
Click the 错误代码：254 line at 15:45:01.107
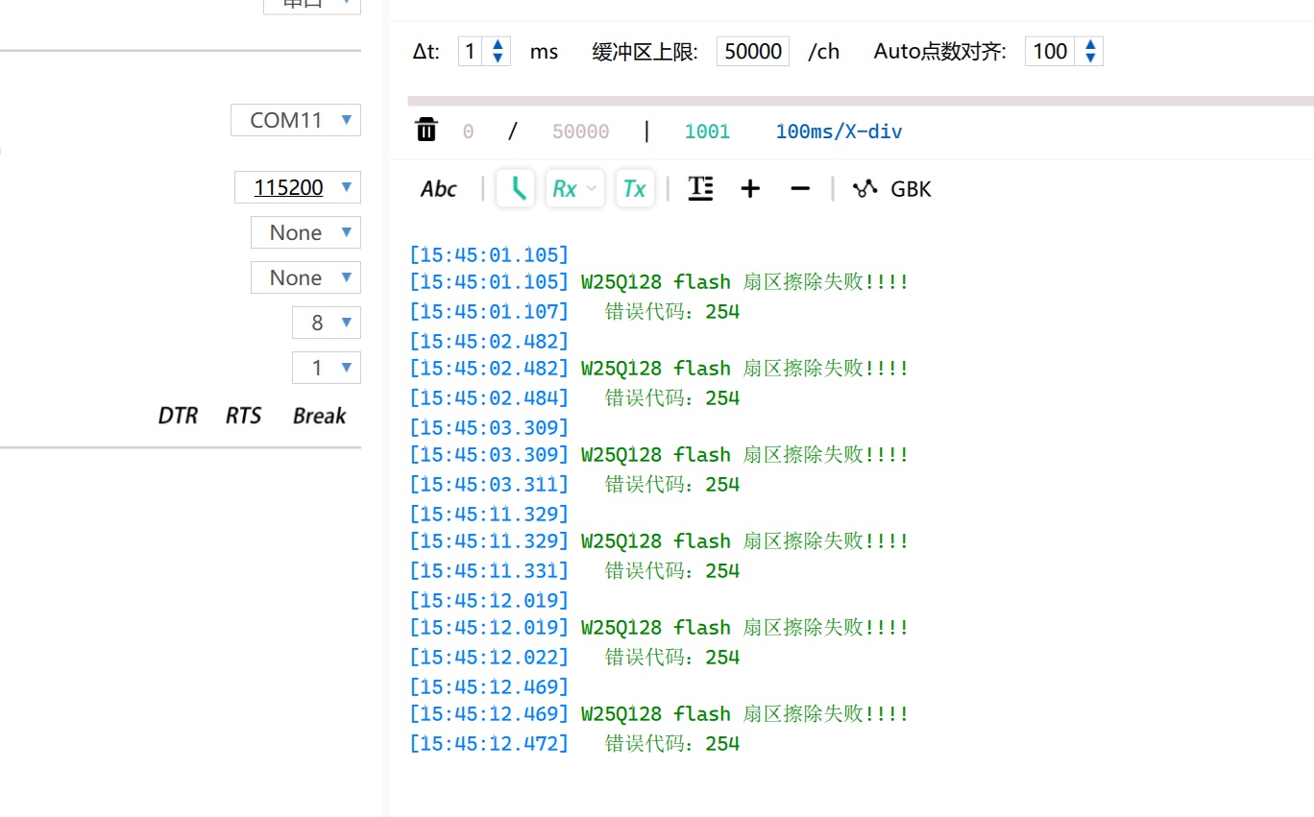tap(672, 311)
